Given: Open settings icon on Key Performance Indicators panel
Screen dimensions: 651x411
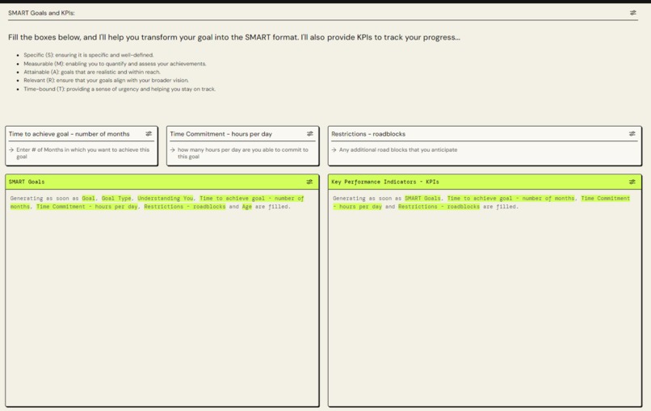Looking at the screenshot, I should [x=632, y=182].
